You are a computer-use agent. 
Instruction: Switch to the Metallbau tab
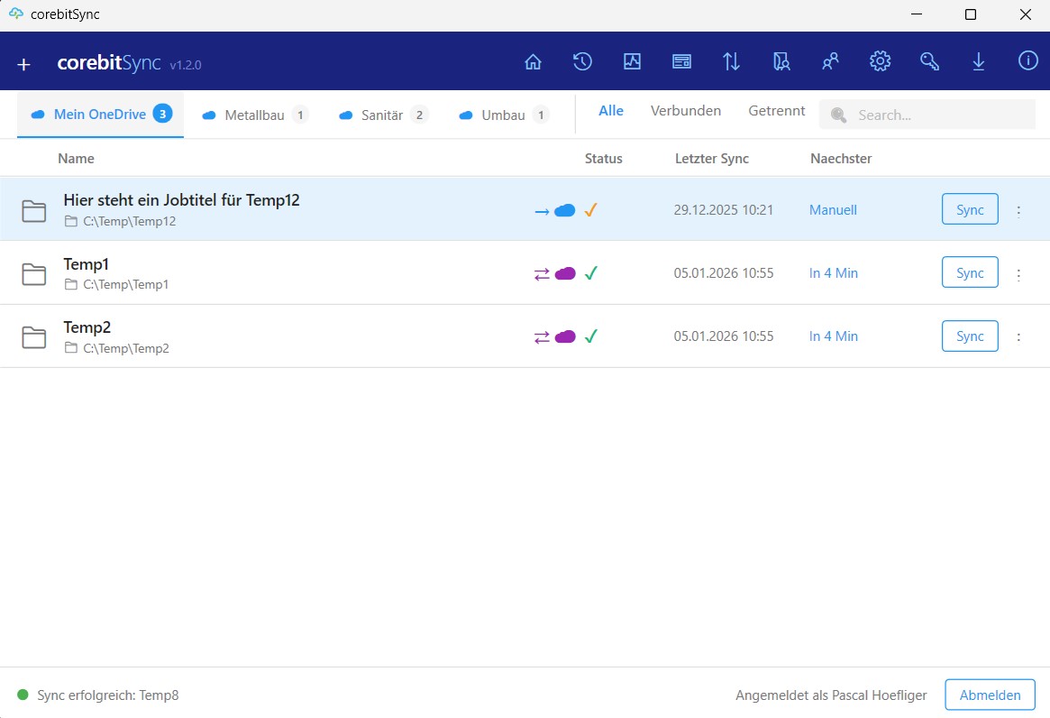(x=254, y=115)
